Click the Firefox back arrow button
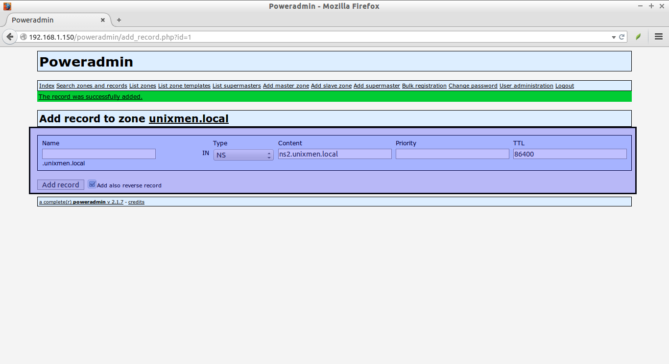Screen dimensions: 669x364 pos(9,37)
